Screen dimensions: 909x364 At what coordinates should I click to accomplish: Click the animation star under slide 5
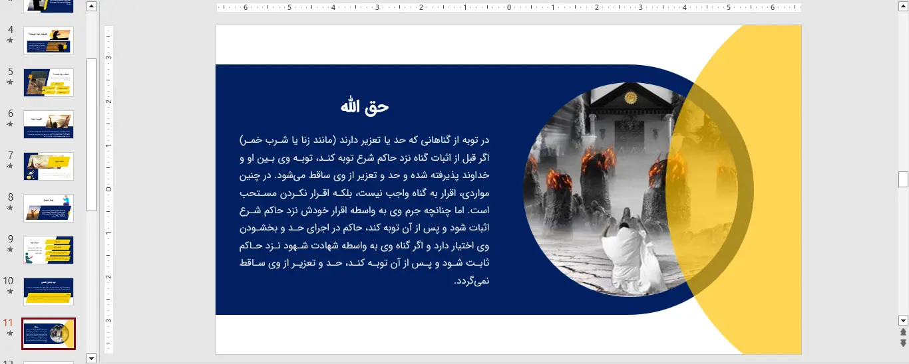coord(9,82)
